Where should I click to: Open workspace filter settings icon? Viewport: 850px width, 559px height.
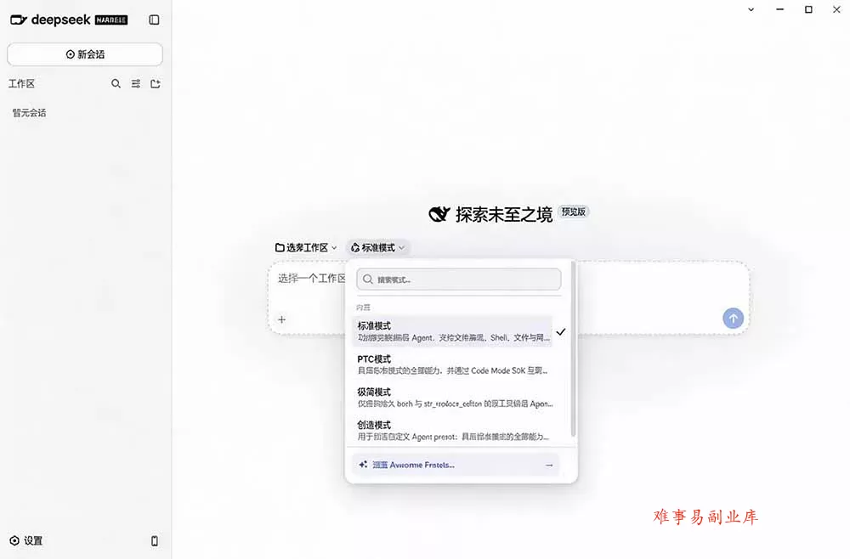[135, 83]
